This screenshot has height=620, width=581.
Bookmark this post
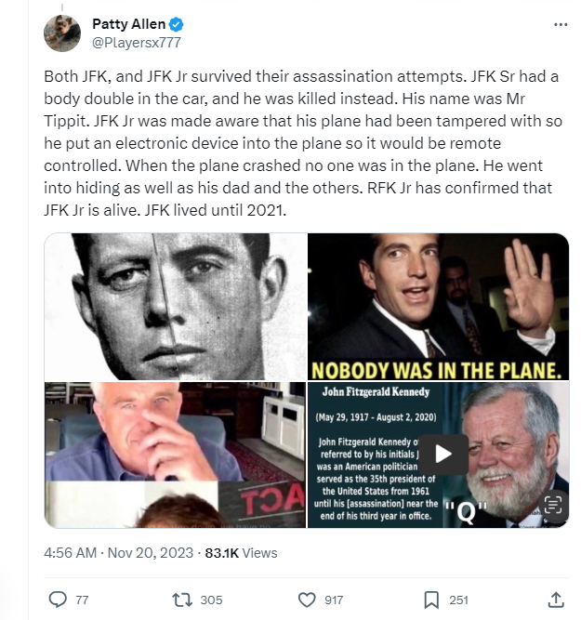pos(431,600)
